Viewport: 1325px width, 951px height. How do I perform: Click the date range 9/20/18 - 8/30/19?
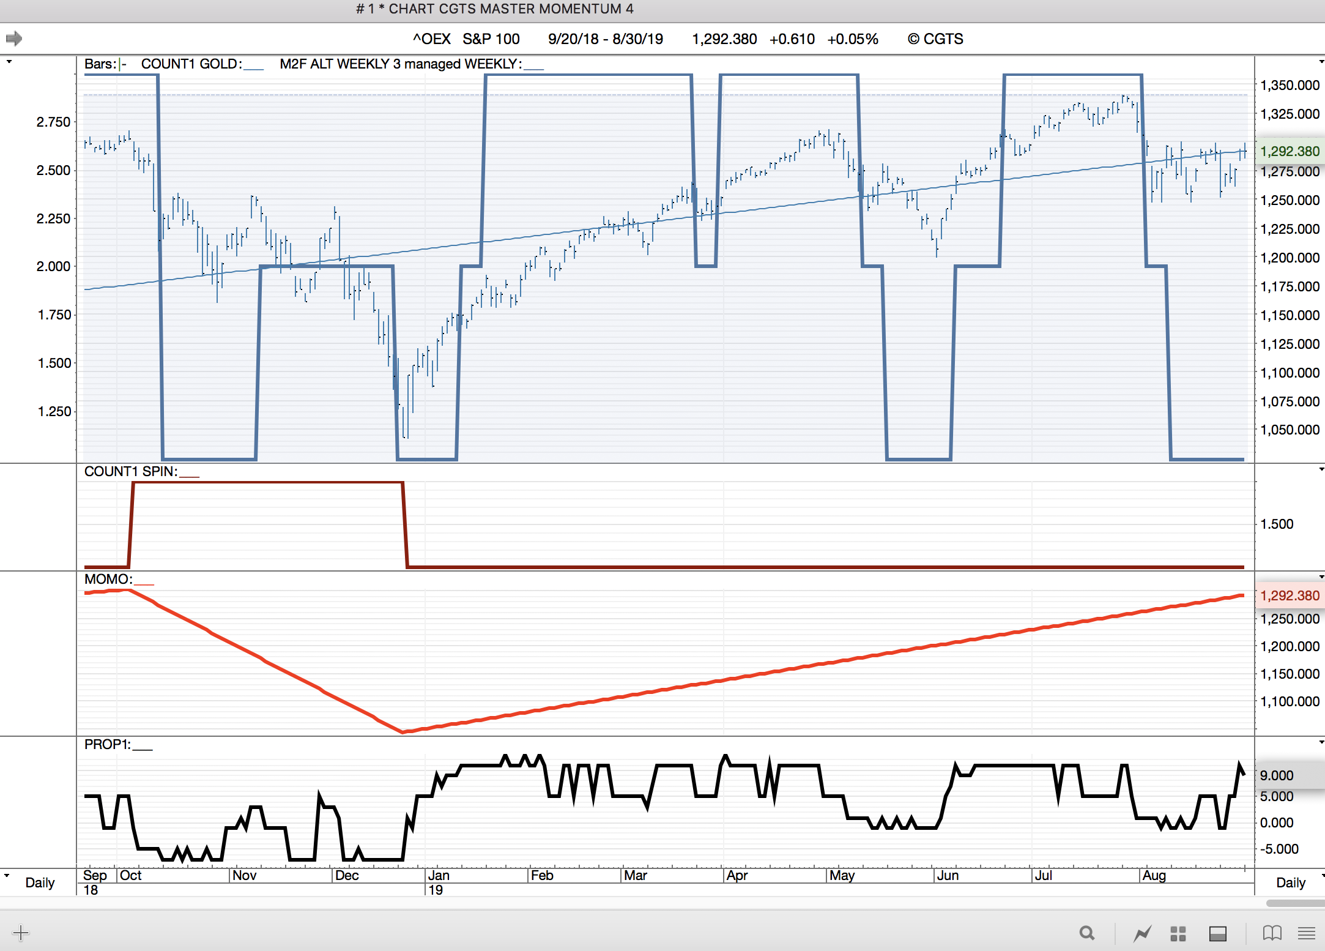click(605, 39)
